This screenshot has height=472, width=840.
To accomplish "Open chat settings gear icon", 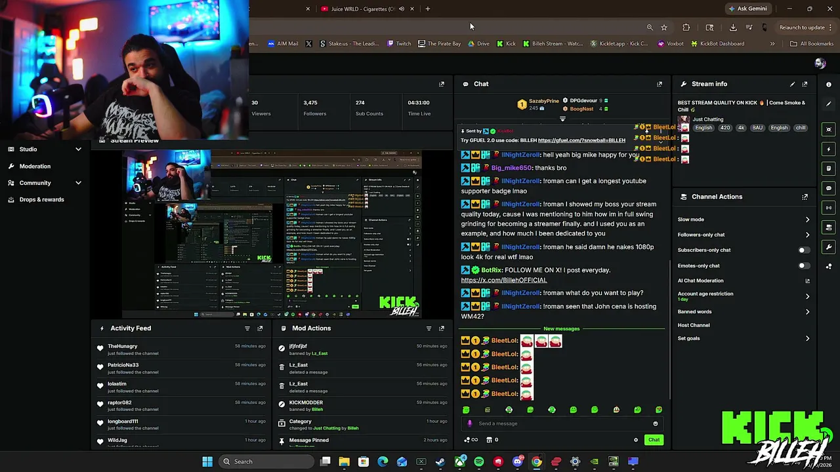I will click(635, 440).
